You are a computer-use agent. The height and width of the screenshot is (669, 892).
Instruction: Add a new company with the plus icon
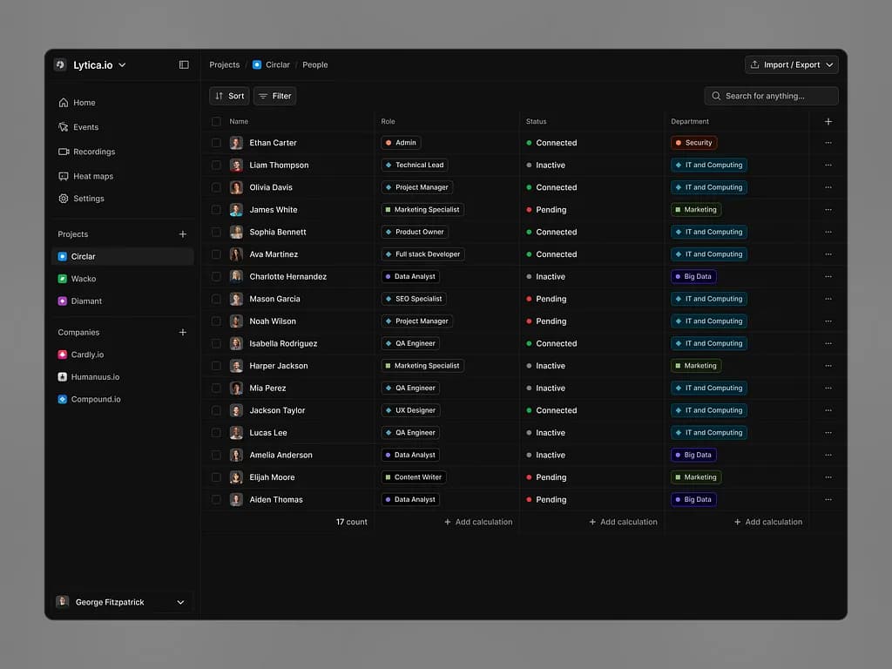[183, 332]
